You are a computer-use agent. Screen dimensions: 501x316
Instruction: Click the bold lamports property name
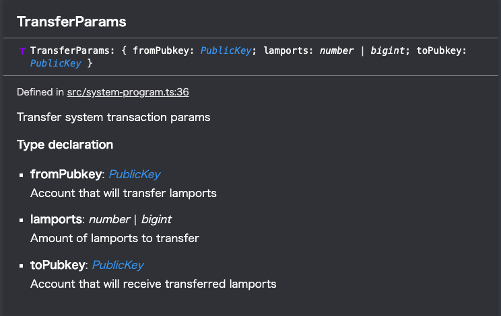click(x=57, y=219)
